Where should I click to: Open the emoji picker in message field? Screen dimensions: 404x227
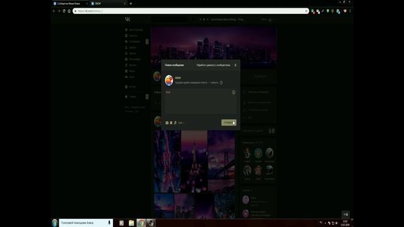pyautogui.click(x=234, y=92)
